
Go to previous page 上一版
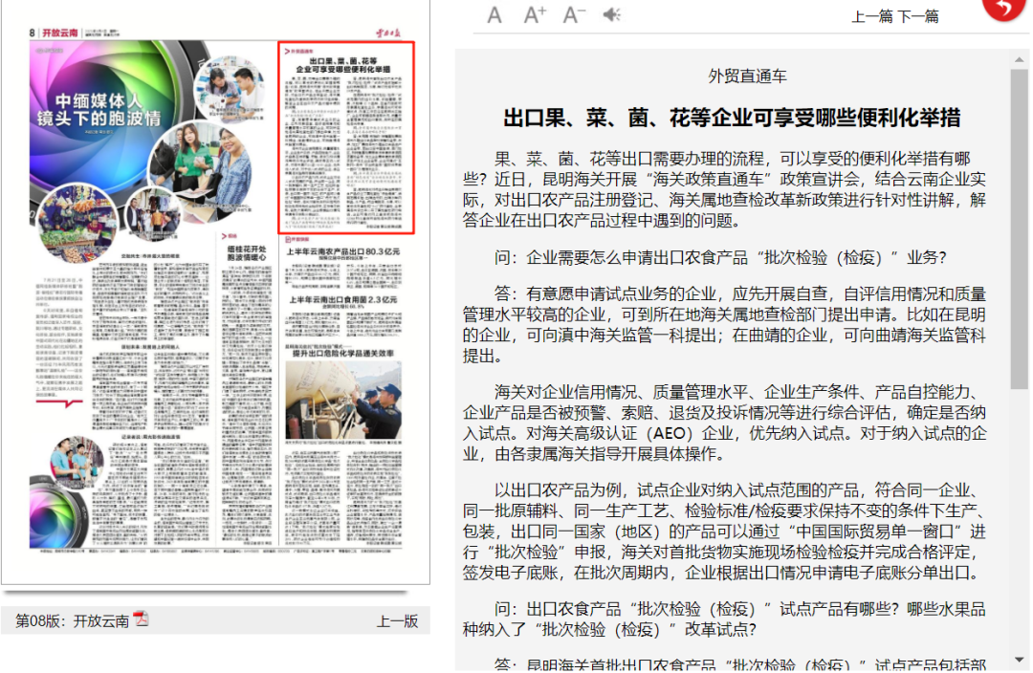[397, 620]
